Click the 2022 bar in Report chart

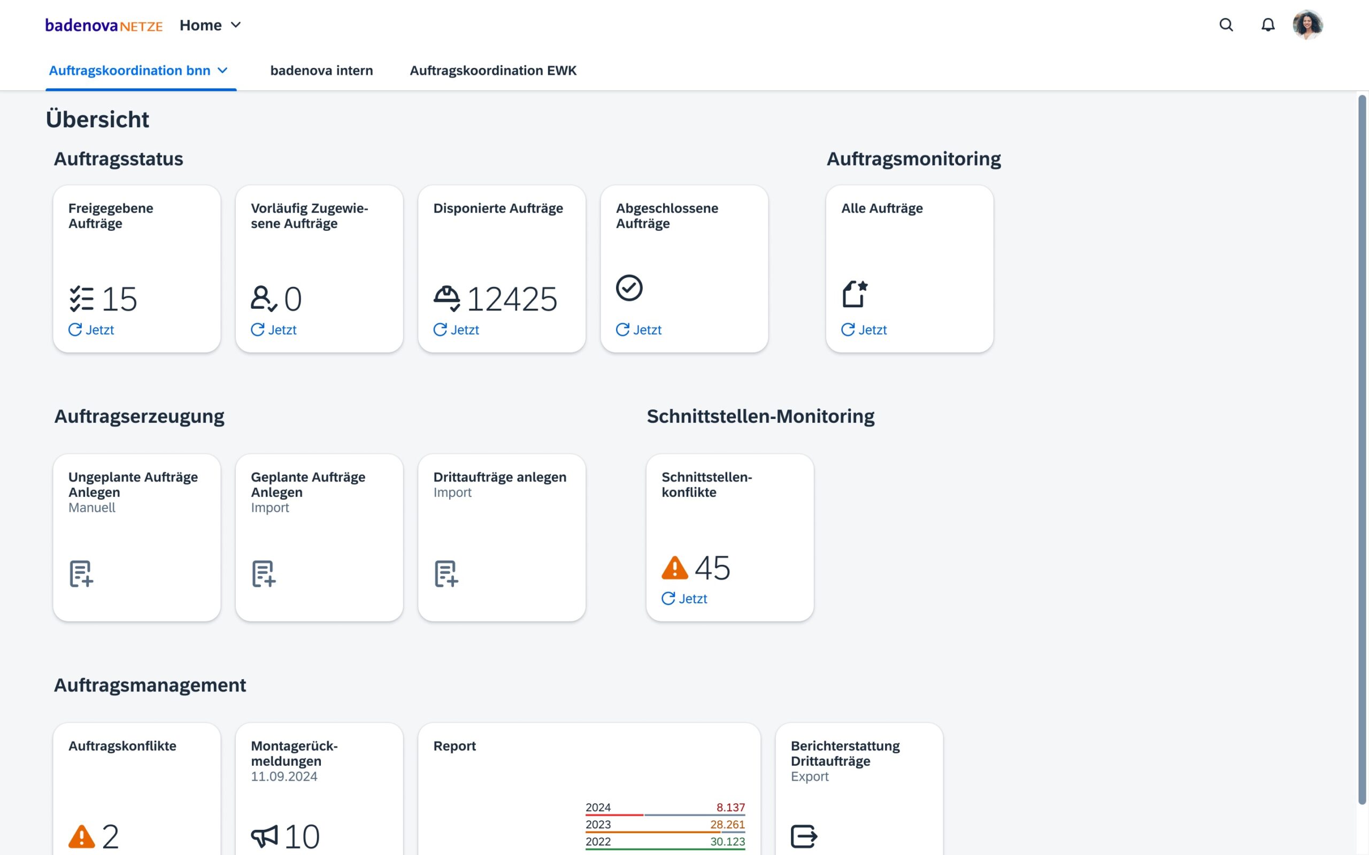pos(665,849)
